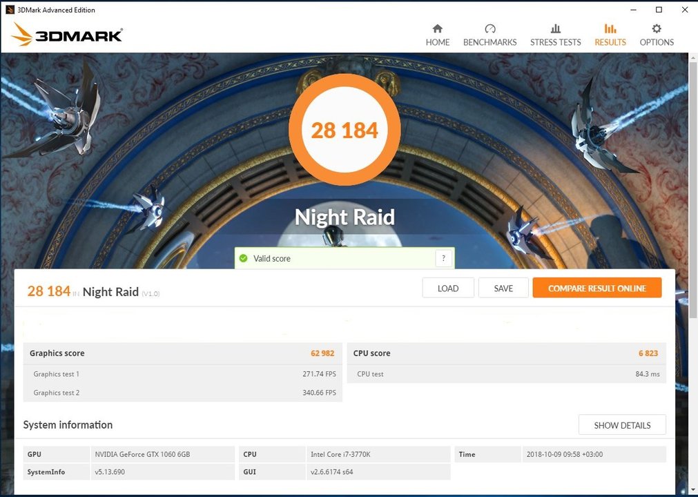Click the 84.3 ms value
Screen dimensions: 698x497
pos(647,374)
